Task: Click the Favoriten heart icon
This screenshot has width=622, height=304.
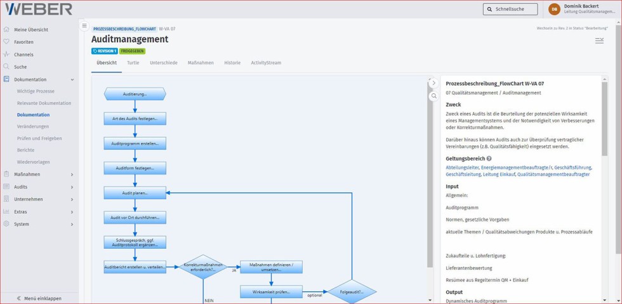Action: click(6, 42)
